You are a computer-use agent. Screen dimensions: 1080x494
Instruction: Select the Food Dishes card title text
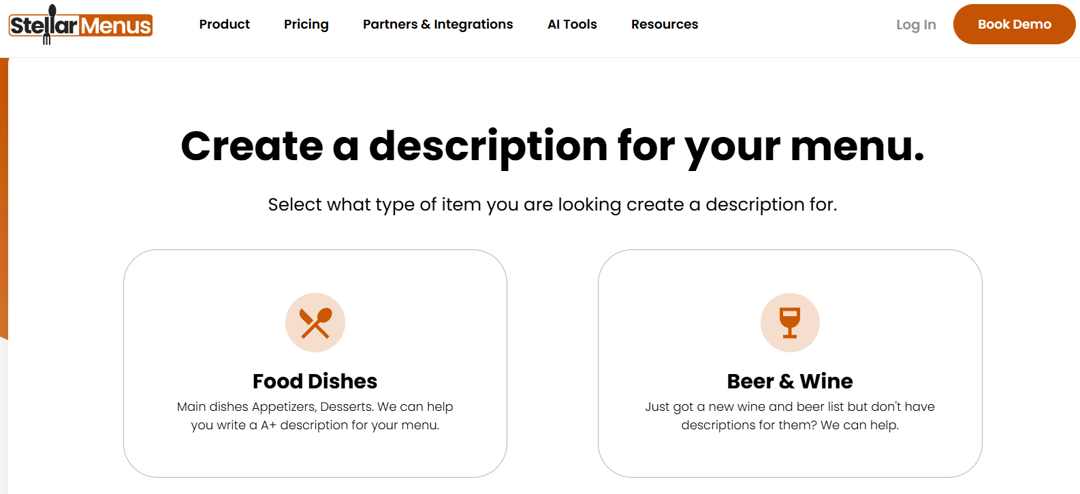click(x=315, y=382)
